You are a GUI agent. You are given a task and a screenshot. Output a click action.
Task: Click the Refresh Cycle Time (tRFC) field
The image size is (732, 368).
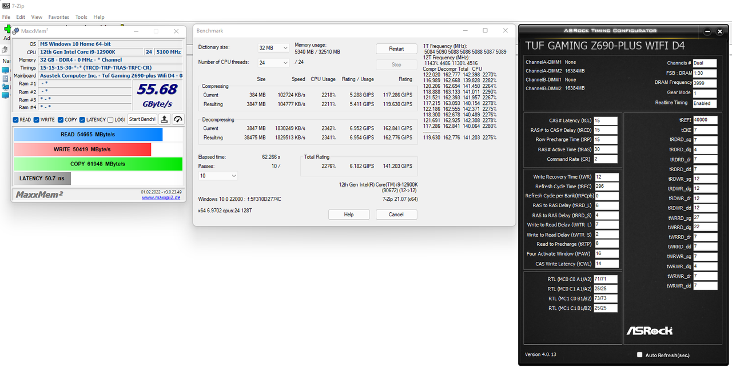[606, 186]
